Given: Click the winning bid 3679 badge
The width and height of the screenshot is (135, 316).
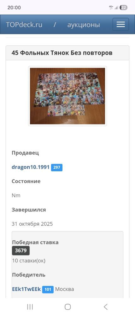Looking at the screenshot, I should coord(21,250).
